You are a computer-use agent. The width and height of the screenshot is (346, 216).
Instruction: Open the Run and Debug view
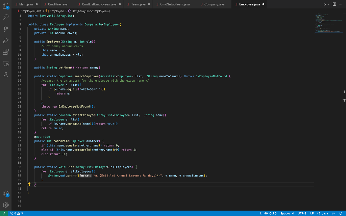click(5, 41)
